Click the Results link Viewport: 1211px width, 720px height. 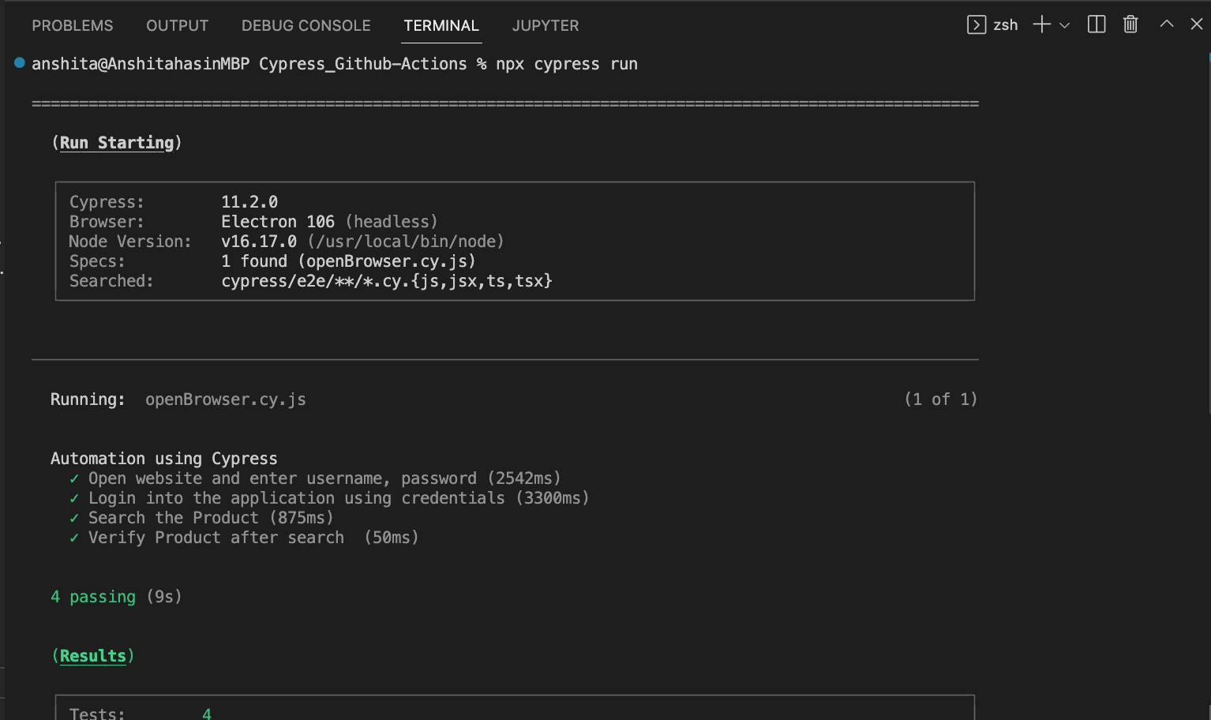point(93,655)
